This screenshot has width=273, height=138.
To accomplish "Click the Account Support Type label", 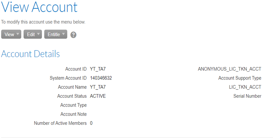I will 240,78.
